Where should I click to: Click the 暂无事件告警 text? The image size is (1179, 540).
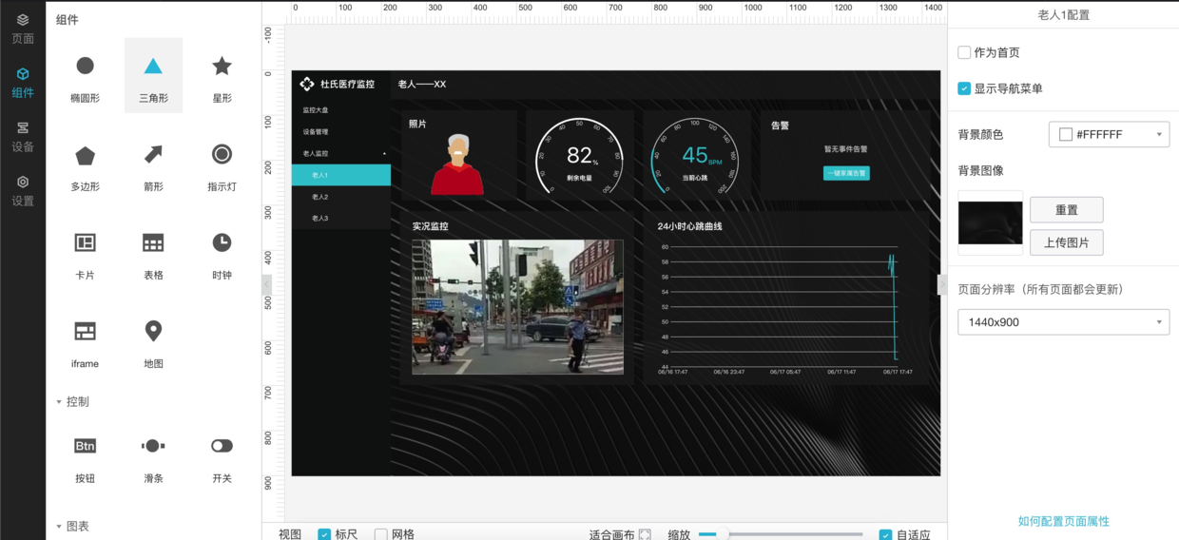pyautogui.click(x=846, y=149)
